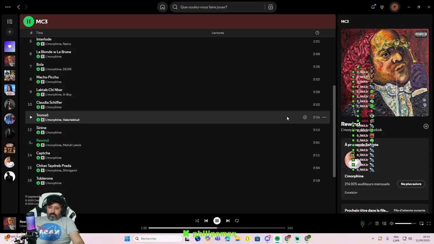The width and height of the screenshot is (434, 244).
Task: Open more options for Tromsö
Action: [x=324, y=117]
